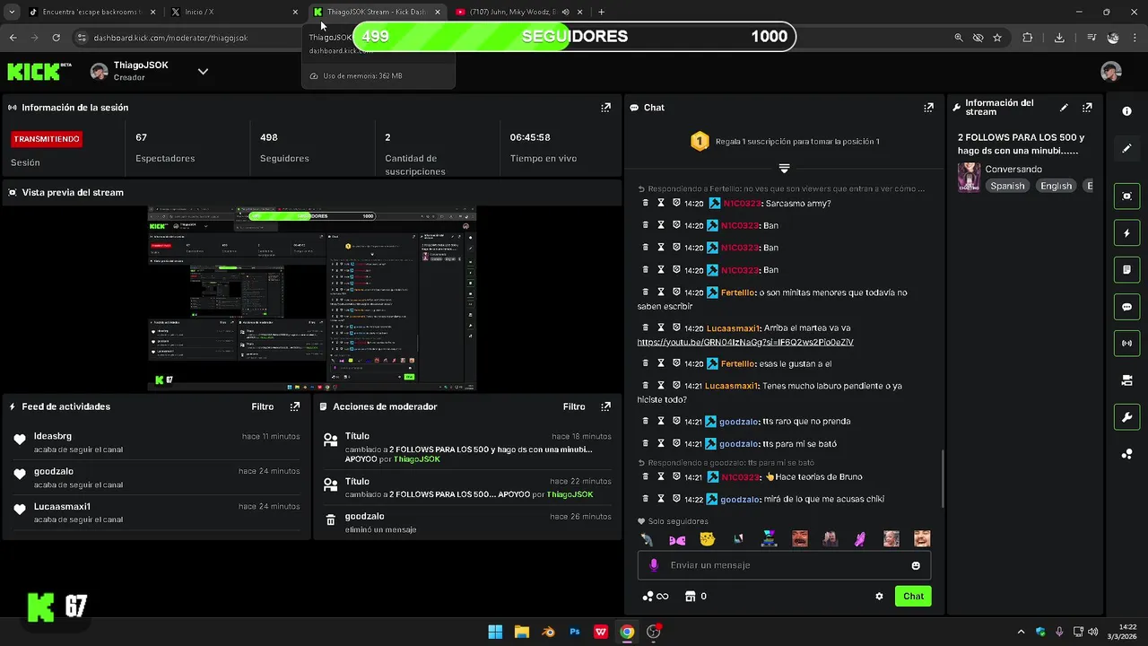Open the browser extensions puzzle icon
The image size is (1148, 646).
(x=1028, y=38)
